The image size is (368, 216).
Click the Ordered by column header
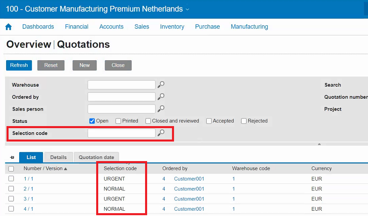[x=175, y=168]
